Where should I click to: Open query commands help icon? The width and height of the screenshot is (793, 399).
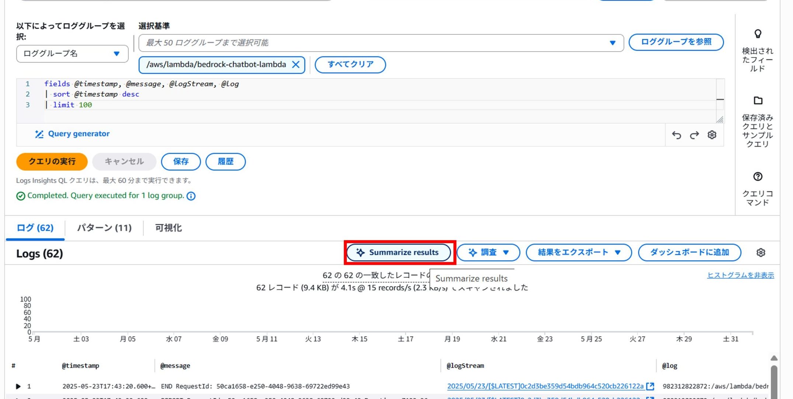click(x=757, y=176)
